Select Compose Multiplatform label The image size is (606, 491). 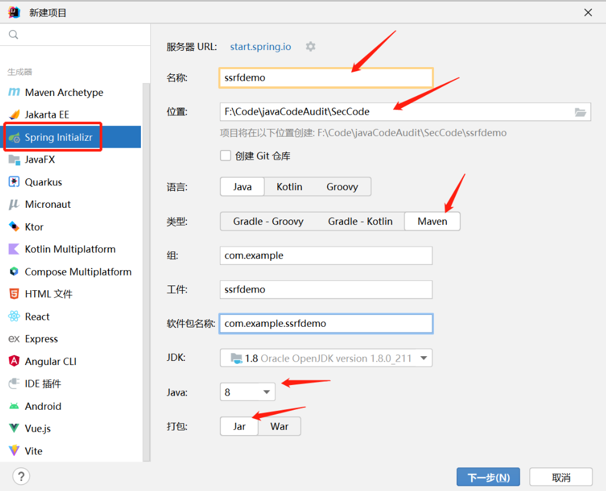[78, 272]
